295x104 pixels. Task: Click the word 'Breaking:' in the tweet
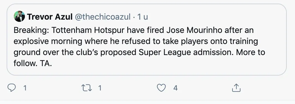pyautogui.click(x=31, y=30)
